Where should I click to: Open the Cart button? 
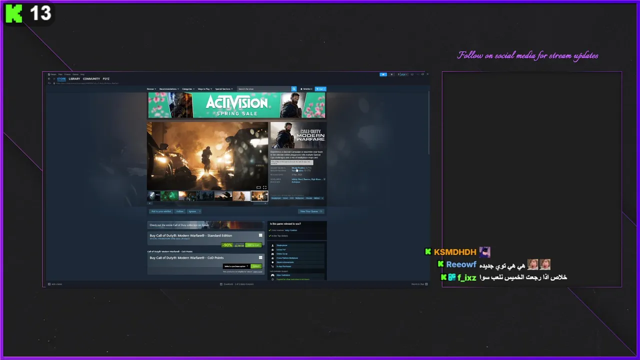320,89
